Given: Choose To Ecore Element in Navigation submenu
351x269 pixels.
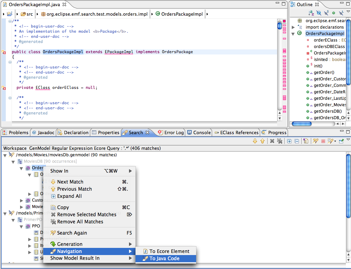Looking at the screenshot, I should point(166,251).
